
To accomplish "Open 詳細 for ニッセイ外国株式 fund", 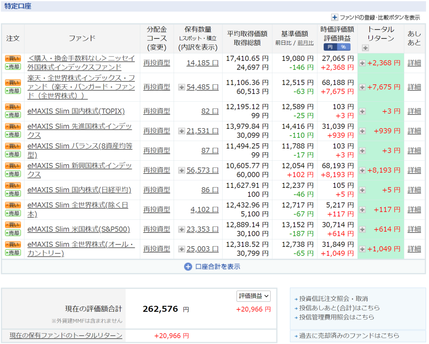I will (x=414, y=63).
